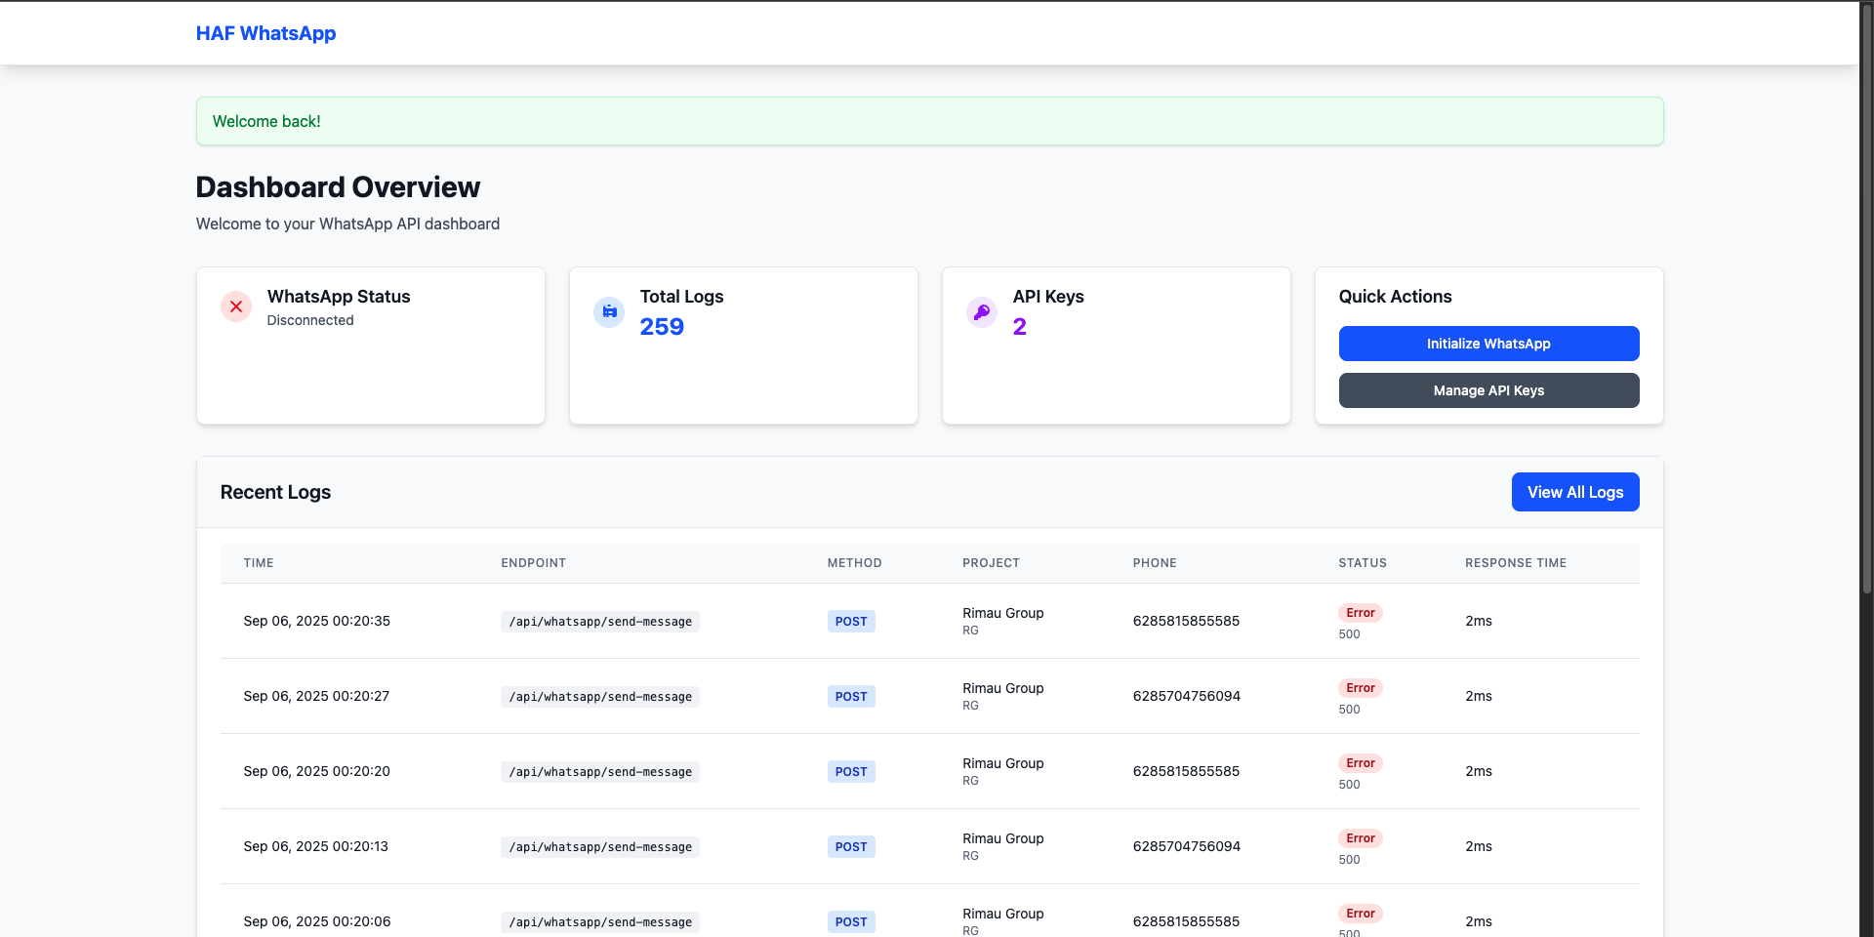Image resolution: width=1874 pixels, height=937 pixels.
Task: Click the 259 total logs count
Action: coord(662,327)
